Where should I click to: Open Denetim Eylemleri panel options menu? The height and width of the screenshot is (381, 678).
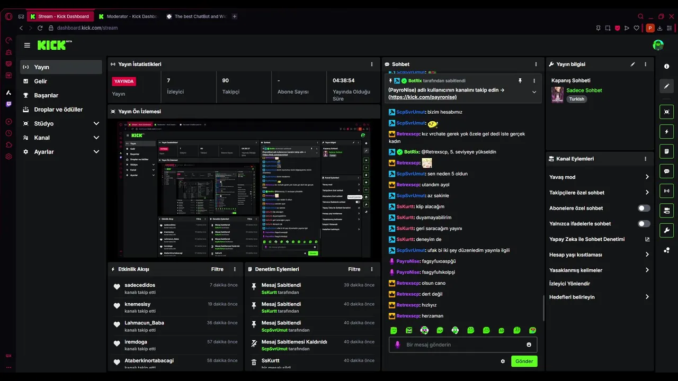[372, 269]
